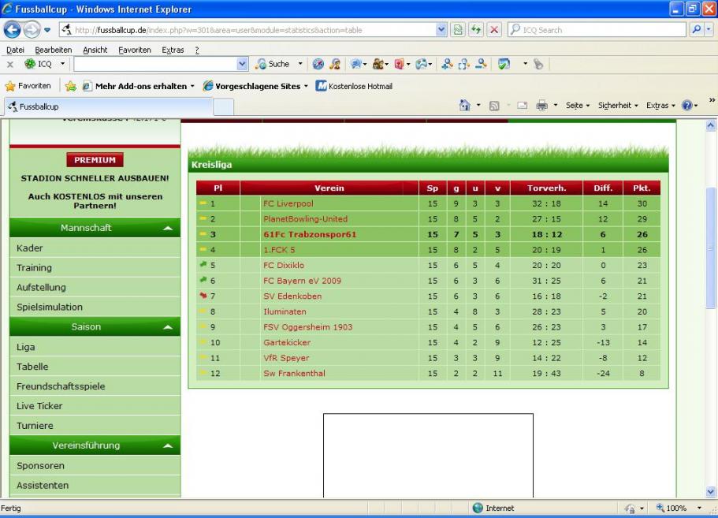Open the Extras menu in menu bar
718x518 pixels.
point(173,50)
